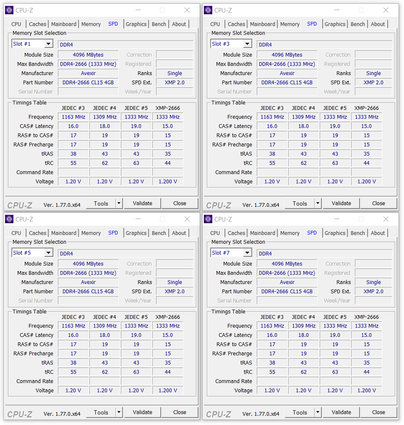Go to Bench tab in Slot #1 window
404x425 pixels.
point(159,24)
